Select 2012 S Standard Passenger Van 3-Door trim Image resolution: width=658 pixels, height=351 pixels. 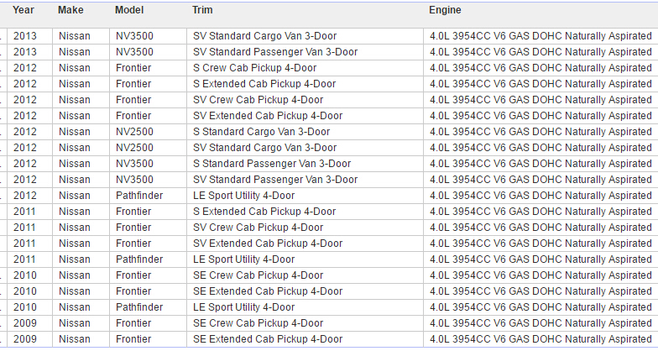[x=272, y=164]
